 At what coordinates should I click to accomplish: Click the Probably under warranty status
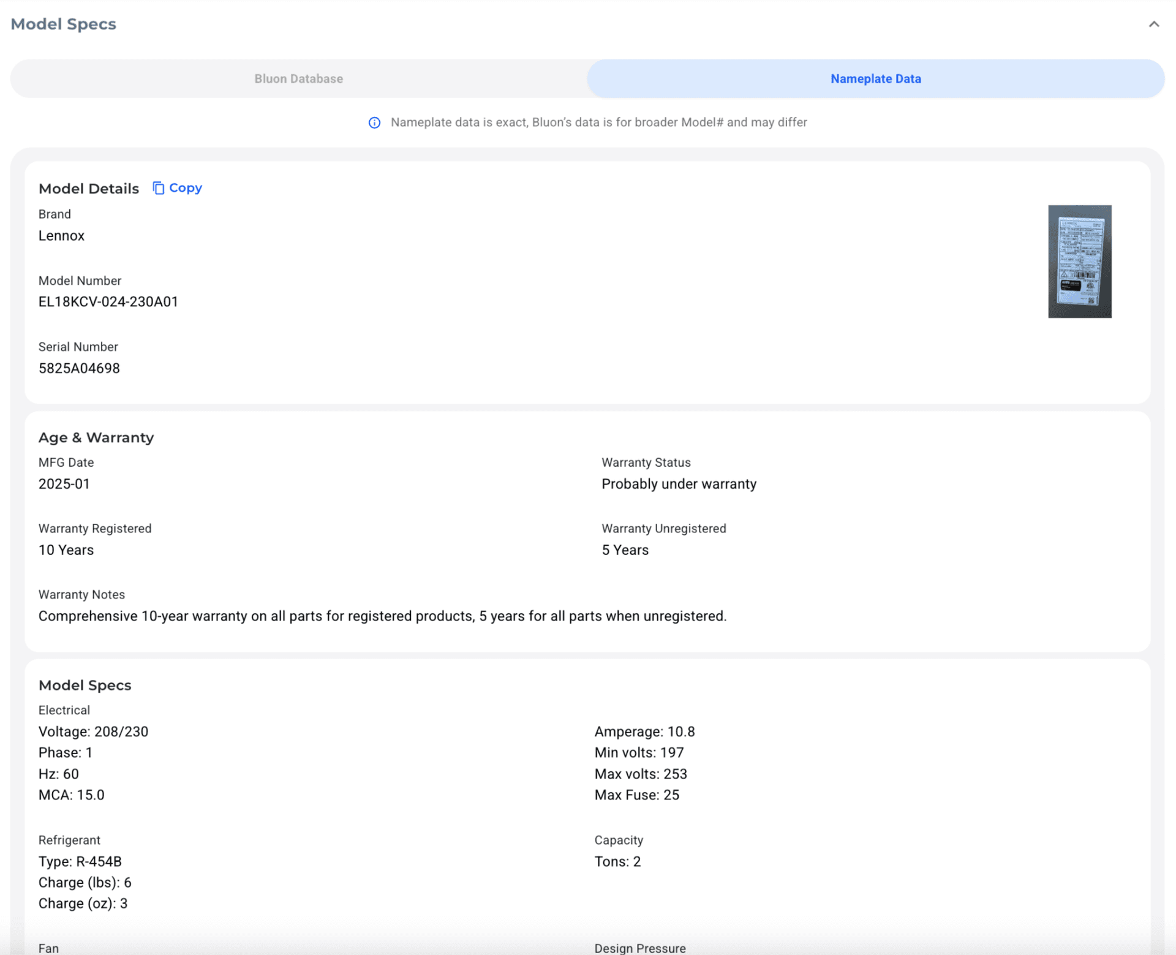[x=679, y=484]
